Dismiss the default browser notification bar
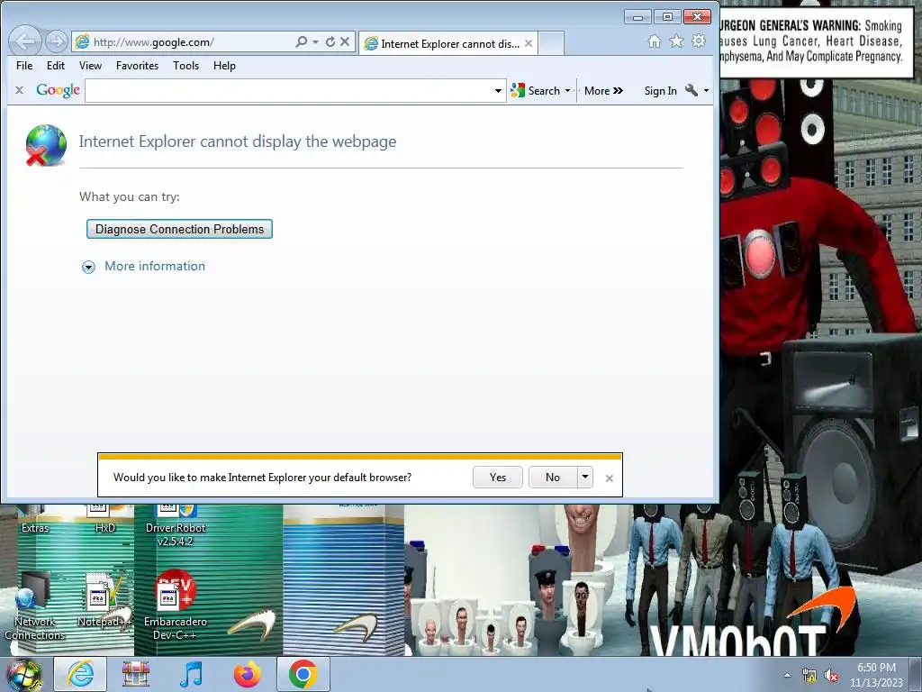This screenshot has width=922, height=692. (x=610, y=478)
